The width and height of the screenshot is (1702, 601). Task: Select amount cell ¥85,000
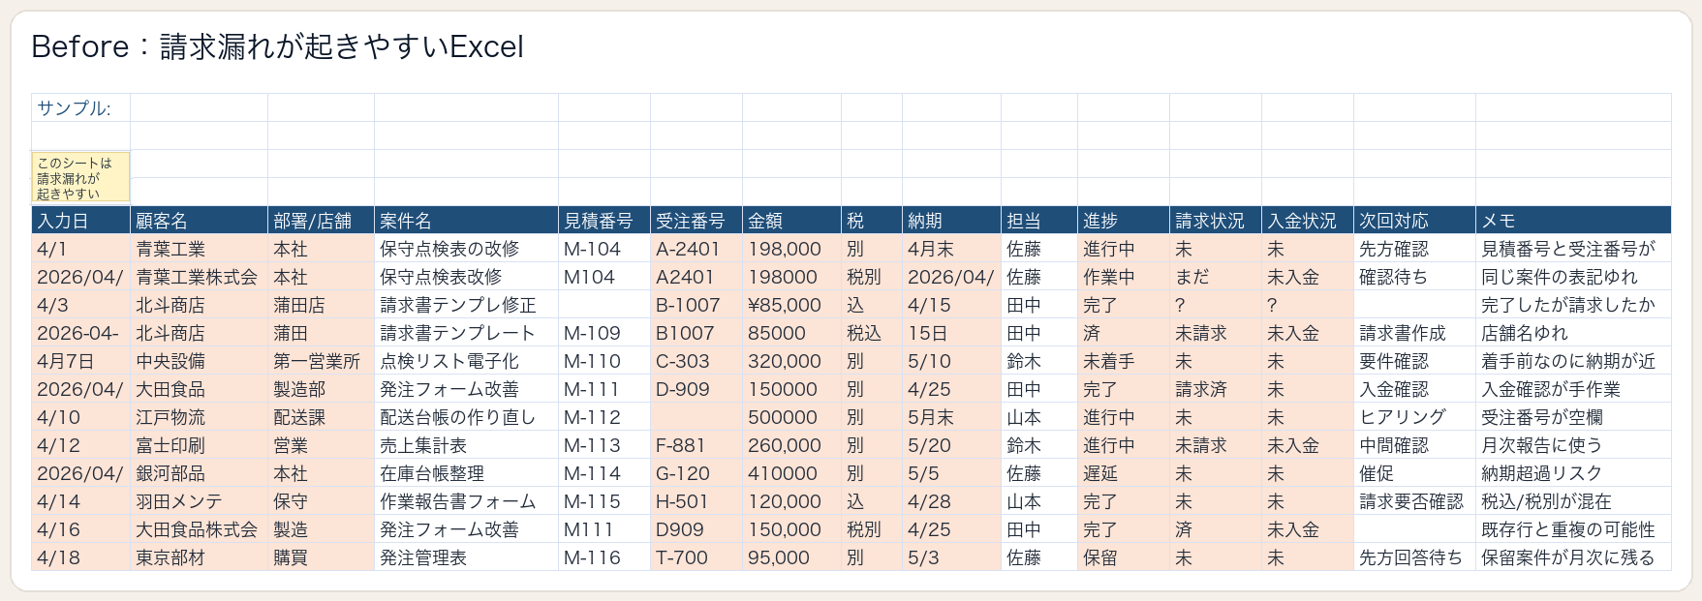[791, 305]
